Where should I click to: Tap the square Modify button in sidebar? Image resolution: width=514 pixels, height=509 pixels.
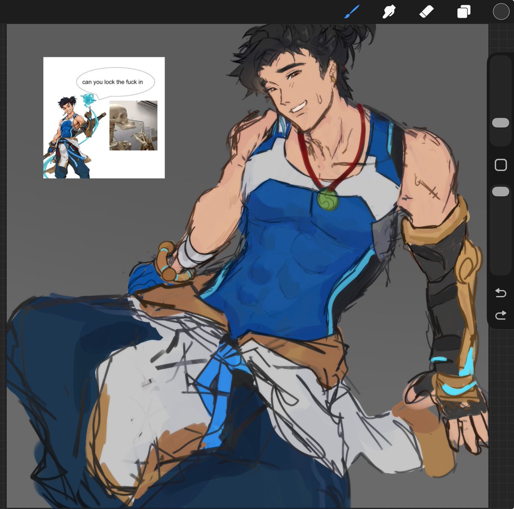tap(500, 165)
